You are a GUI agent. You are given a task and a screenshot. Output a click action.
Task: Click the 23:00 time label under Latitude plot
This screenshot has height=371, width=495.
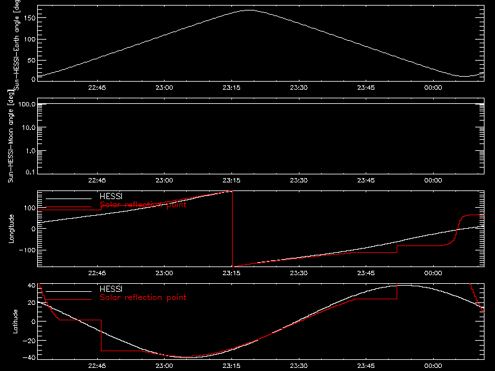pos(164,366)
